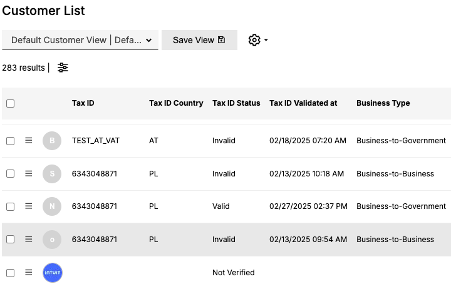The height and width of the screenshot is (289, 451).
Task: Click the 'N' customer avatar
Action: (x=52, y=206)
